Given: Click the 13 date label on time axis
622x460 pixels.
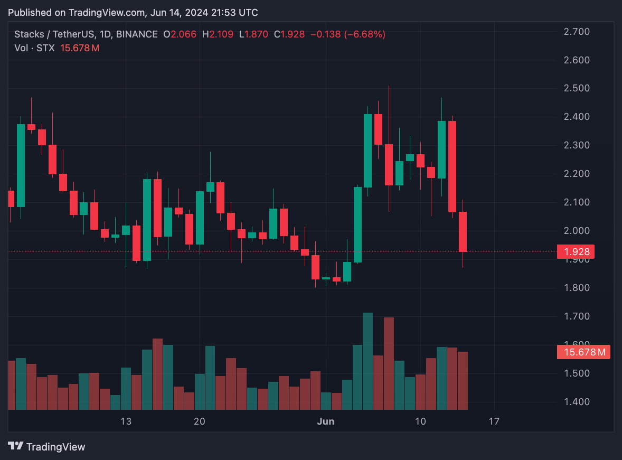Looking at the screenshot, I should click(x=126, y=421).
